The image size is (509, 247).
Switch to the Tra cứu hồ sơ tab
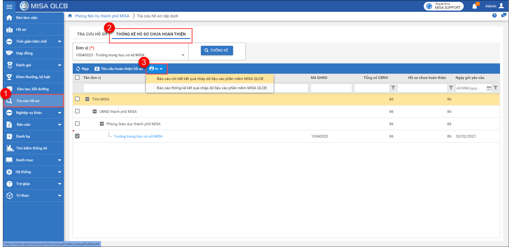point(92,34)
